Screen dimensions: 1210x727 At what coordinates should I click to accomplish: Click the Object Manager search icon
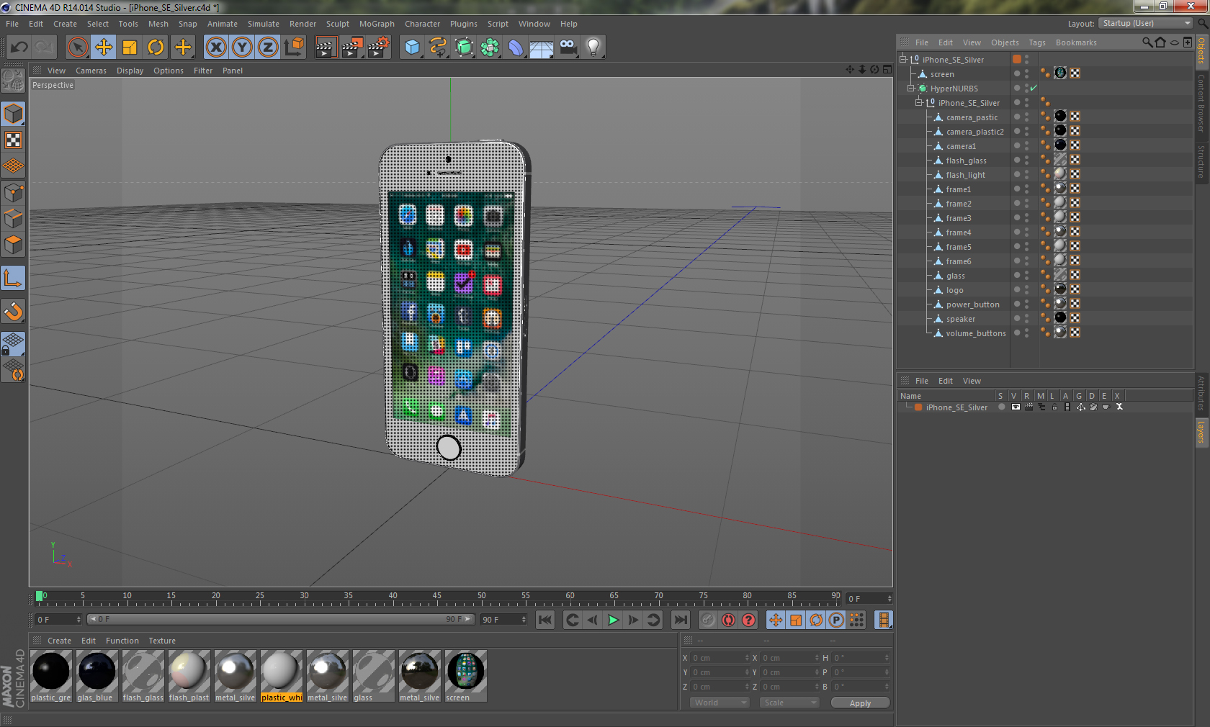pos(1147,42)
